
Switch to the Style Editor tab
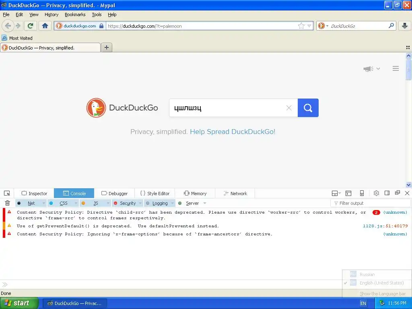154,194
